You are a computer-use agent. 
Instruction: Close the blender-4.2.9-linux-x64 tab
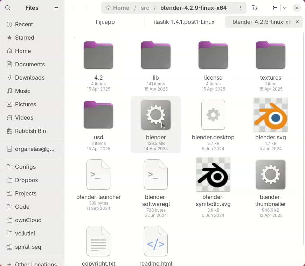click(x=297, y=22)
